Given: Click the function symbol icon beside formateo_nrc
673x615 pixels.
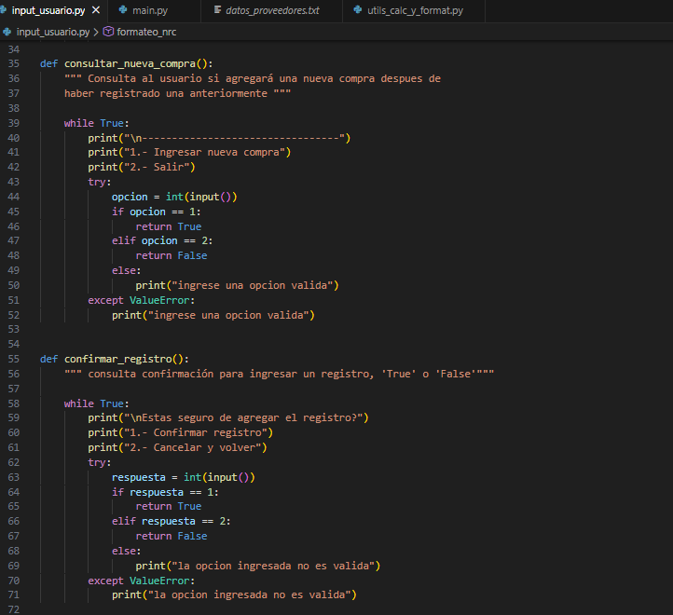Looking at the screenshot, I should (108, 31).
